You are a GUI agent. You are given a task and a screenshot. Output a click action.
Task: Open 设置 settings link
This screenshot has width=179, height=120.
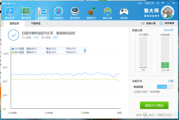171,81
